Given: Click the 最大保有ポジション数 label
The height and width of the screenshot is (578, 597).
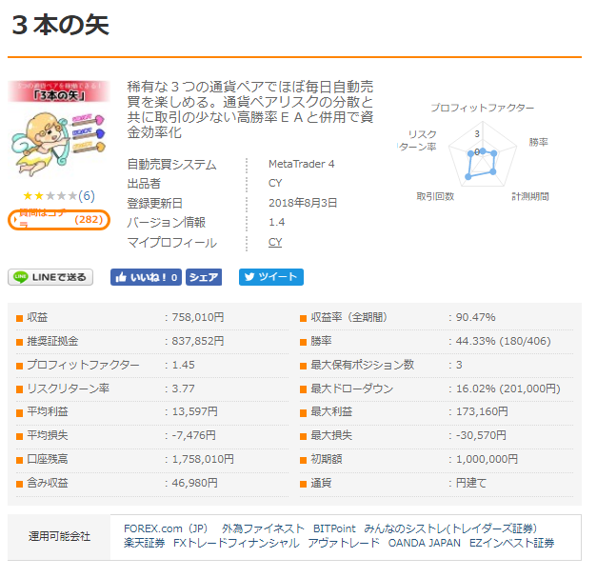Looking at the screenshot, I should point(363,365).
